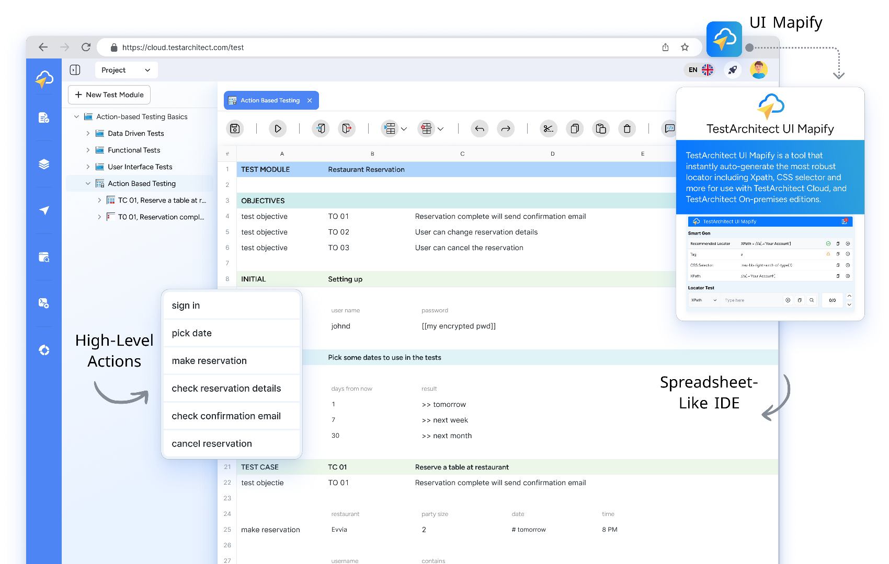Expand the Data Driven Tests folder
Screen dimensions: 889x564
pos(88,134)
